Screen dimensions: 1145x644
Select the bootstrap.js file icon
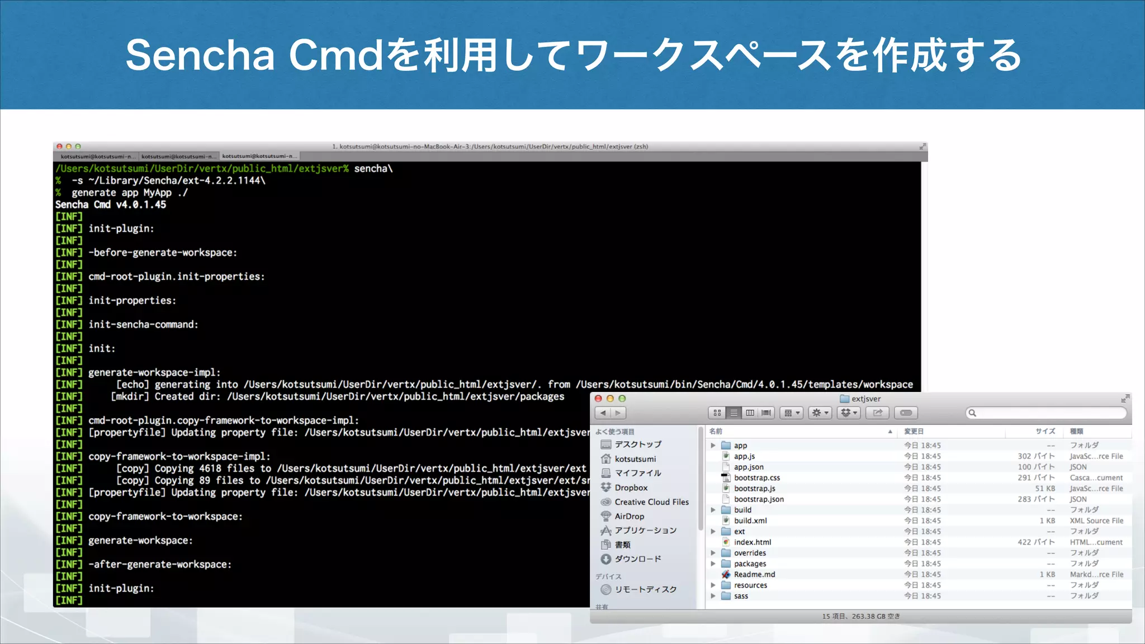point(726,488)
